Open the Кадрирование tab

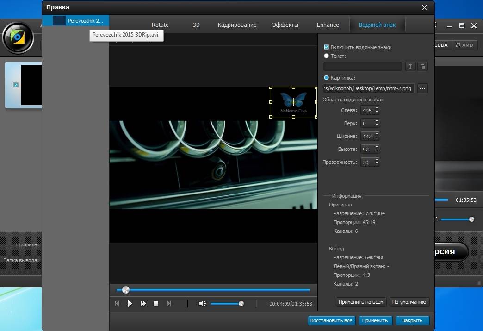point(237,25)
